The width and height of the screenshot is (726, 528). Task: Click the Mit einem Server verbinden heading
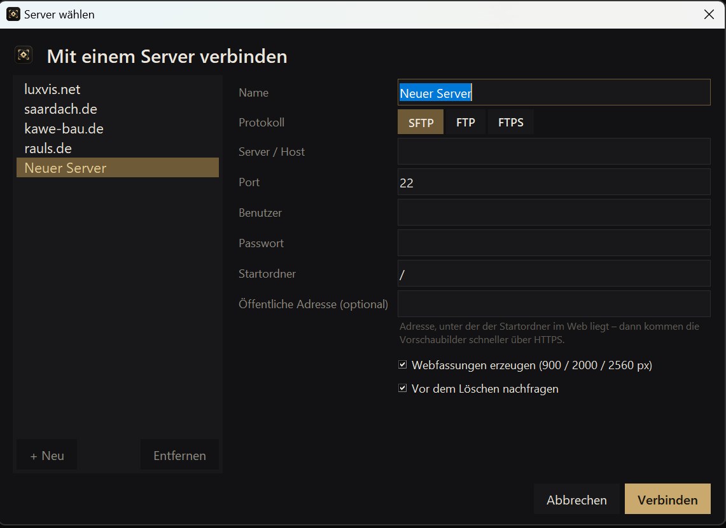click(x=167, y=57)
